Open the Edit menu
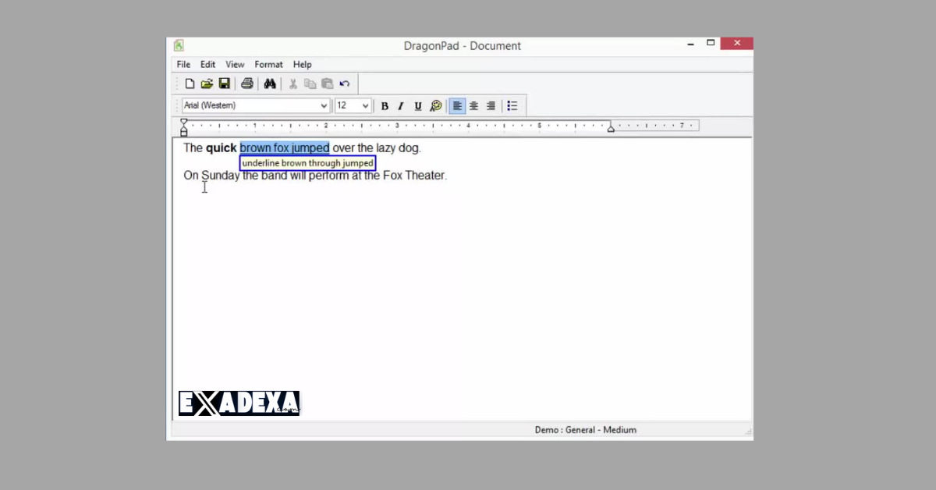The width and height of the screenshot is (936, 490). (x=207, y=64)
